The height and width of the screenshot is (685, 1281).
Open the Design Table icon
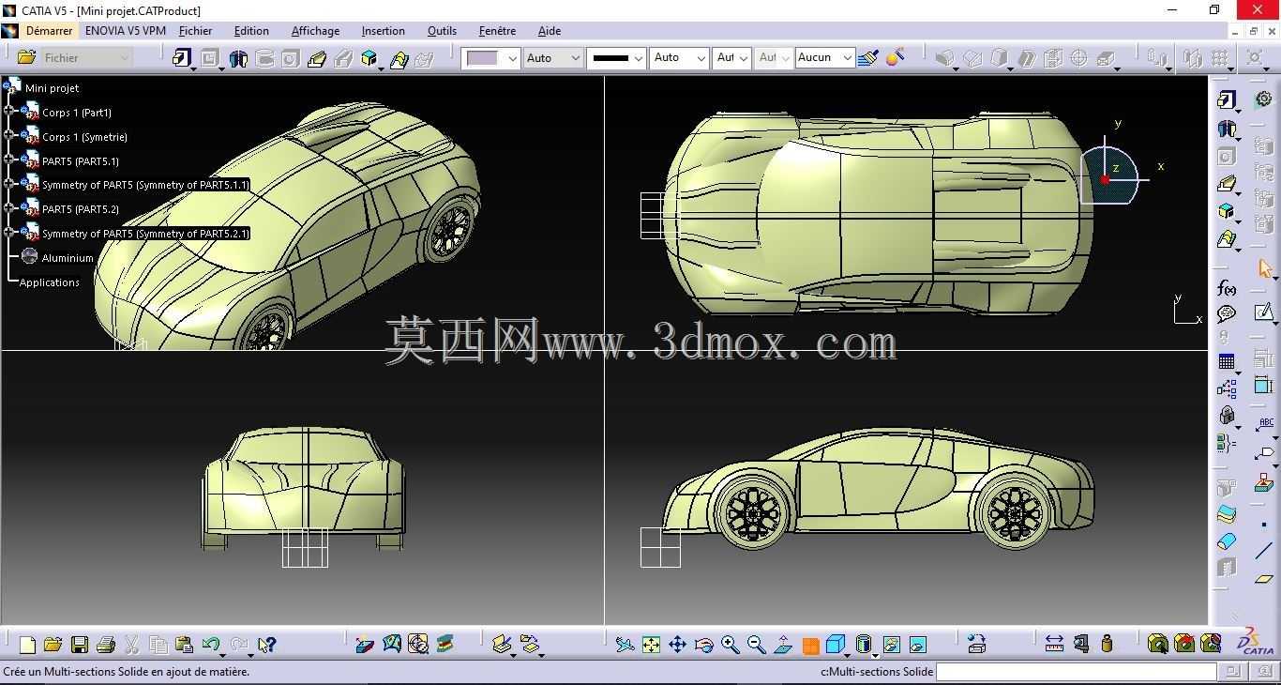[x=1227, y=361]
